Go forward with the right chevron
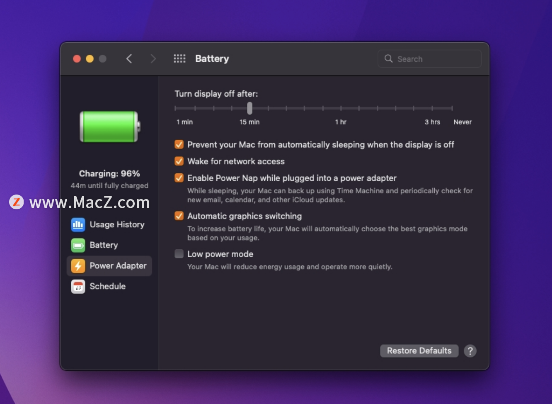552x404 pixels. [x=153, y=59]
